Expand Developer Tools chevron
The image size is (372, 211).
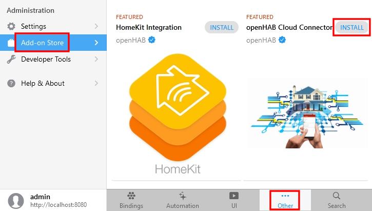coord(96,60)
